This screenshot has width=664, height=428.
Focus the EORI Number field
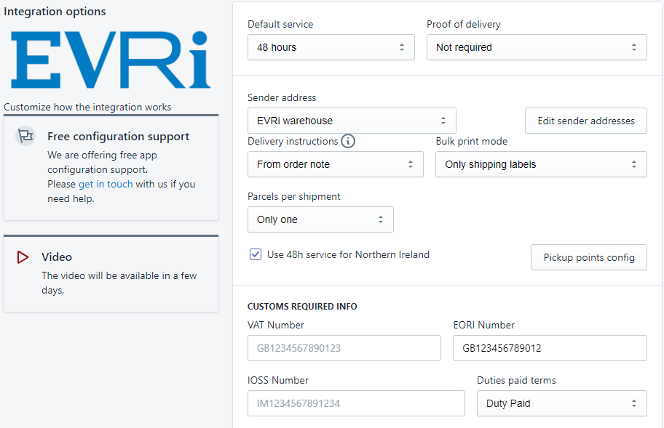point(550,348)
